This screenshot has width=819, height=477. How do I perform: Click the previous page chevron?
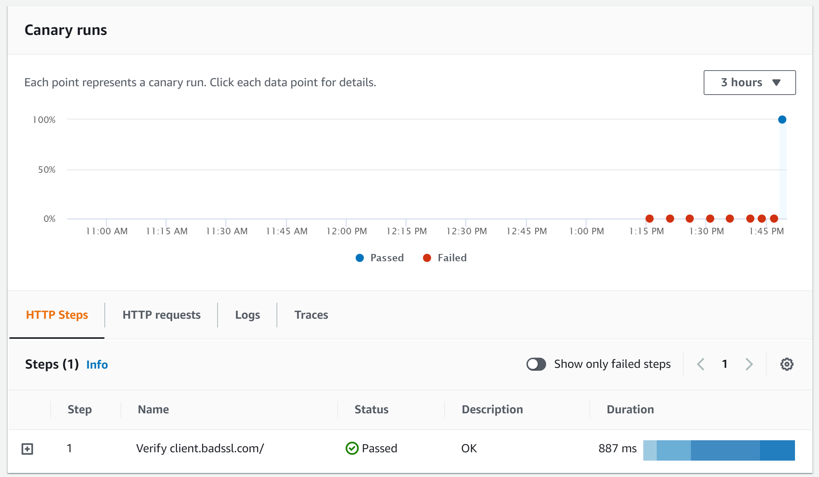tap(700, 364)
